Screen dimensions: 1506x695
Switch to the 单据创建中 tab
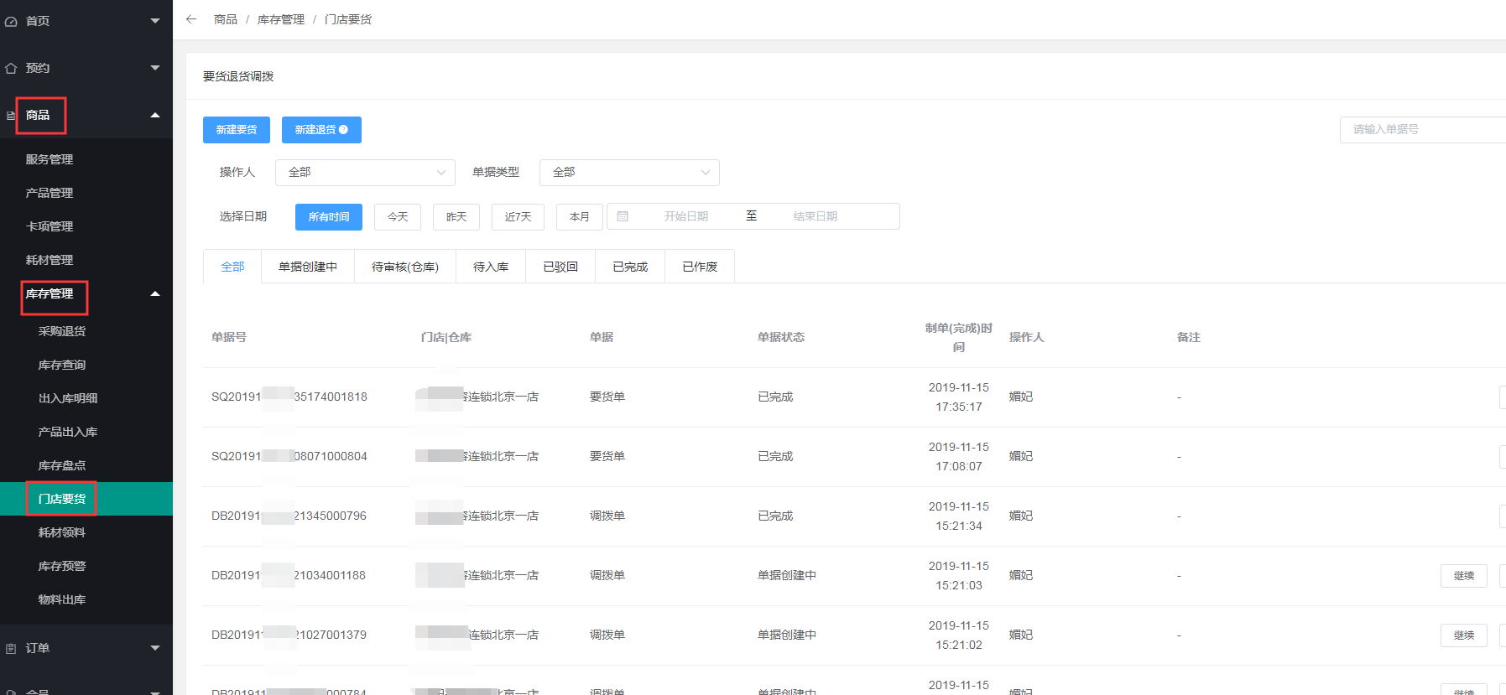tap(308, 267)
